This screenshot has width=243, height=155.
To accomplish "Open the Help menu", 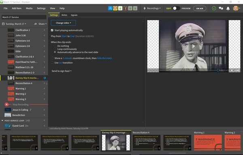I will pyautogui.click(x=62, y=8).
